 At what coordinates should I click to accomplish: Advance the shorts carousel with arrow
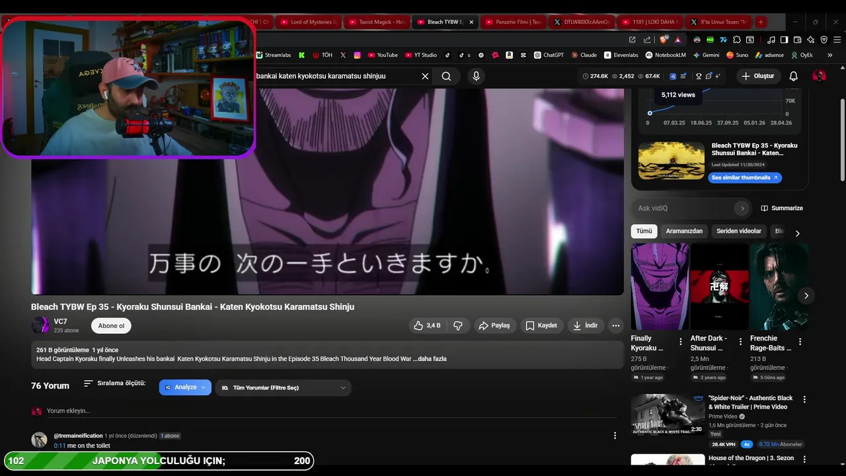[x=806, y=296]
